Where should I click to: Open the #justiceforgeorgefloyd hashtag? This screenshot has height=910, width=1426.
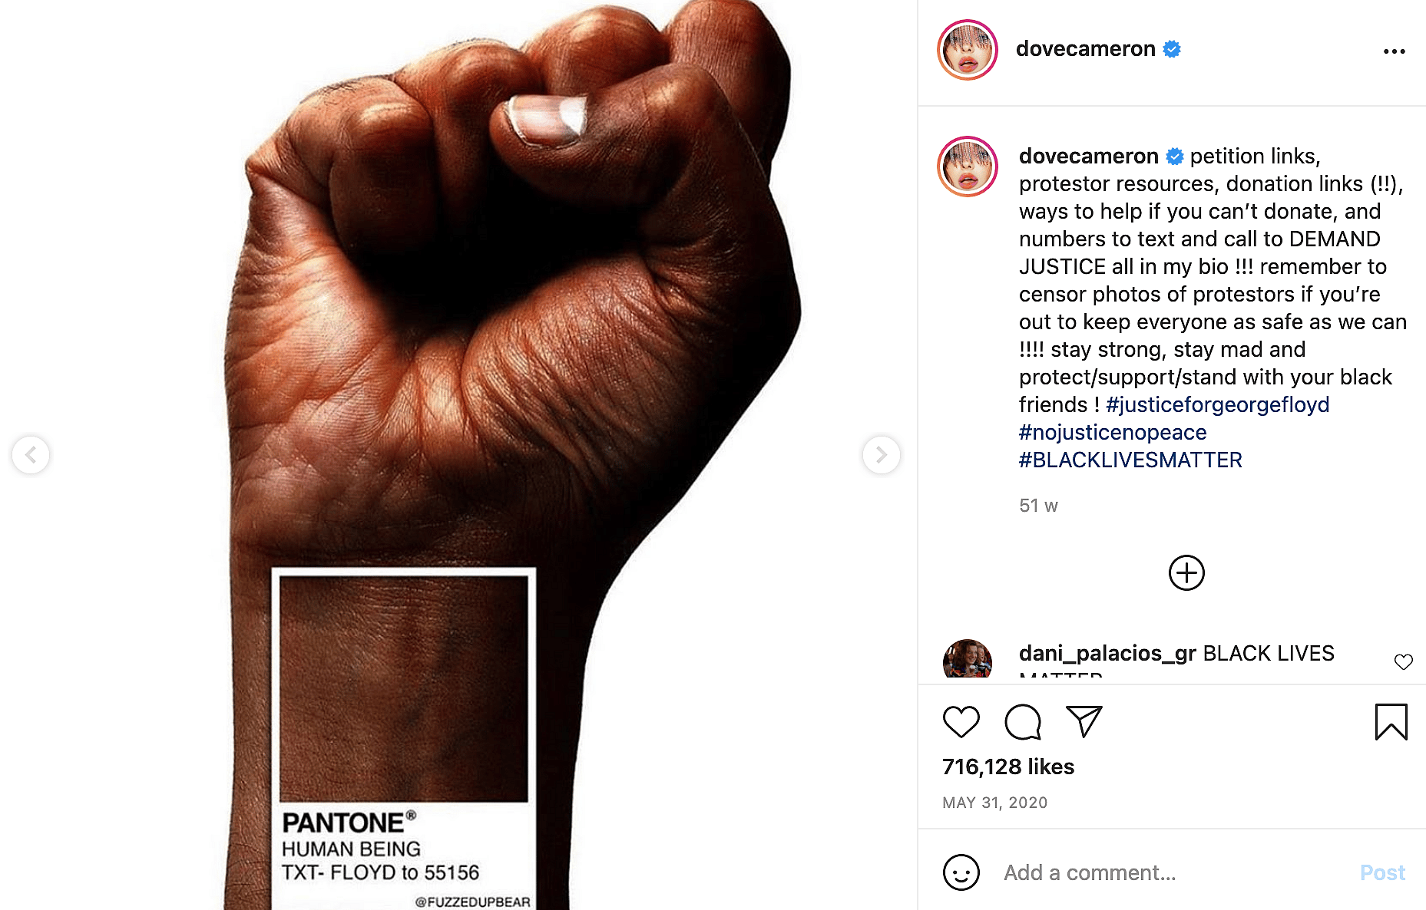click(x=1217, y=404)
